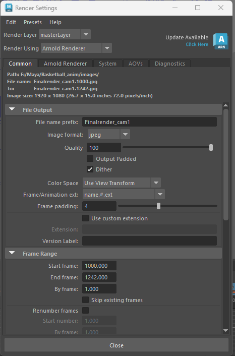Click the Quality value field
Image resolution: width=235 pixels, height=356 pixels.
coord(104,148)
